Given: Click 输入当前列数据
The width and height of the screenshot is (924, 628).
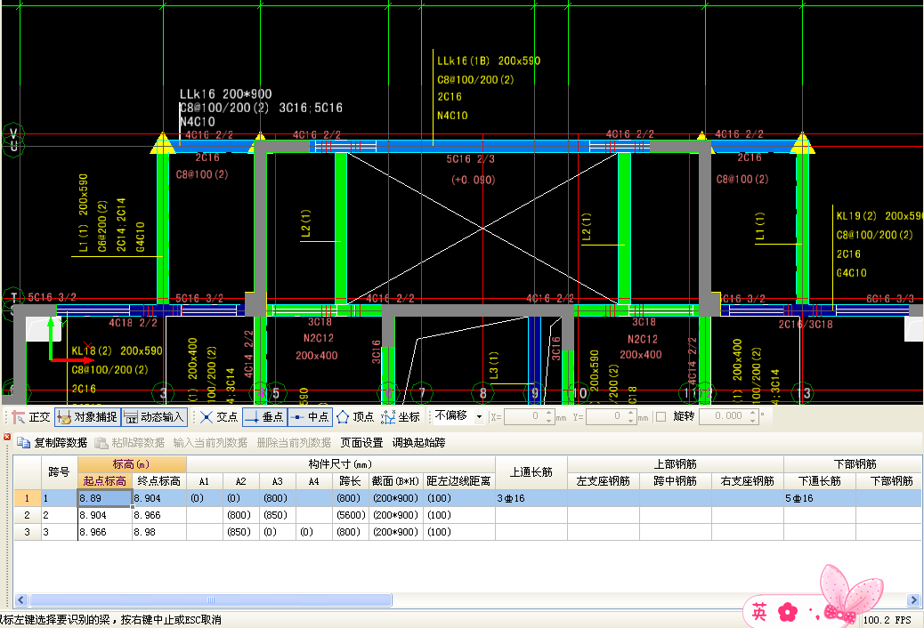Looking at the screenshot, I should tap(210, 442).
